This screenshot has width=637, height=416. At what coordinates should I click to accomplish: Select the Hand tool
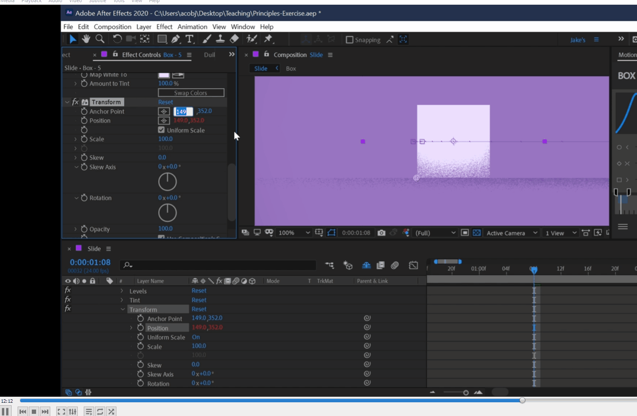point(86,39)
